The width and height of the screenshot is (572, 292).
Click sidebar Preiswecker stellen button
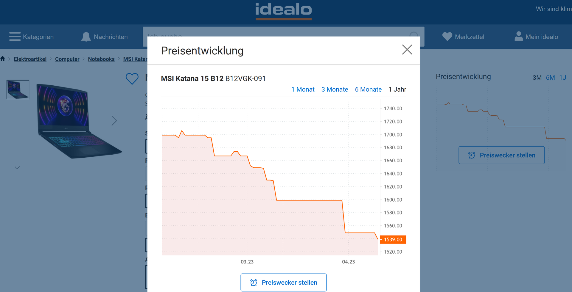click(x=501, y=155)
